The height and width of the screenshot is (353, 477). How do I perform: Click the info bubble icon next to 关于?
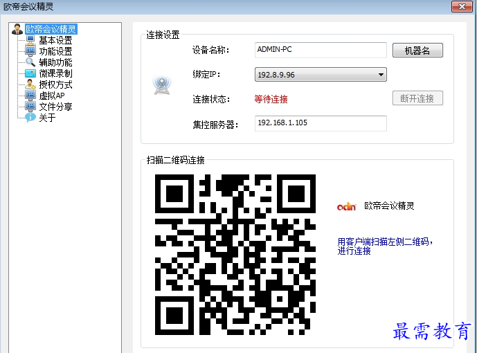(x=30, y=118)
